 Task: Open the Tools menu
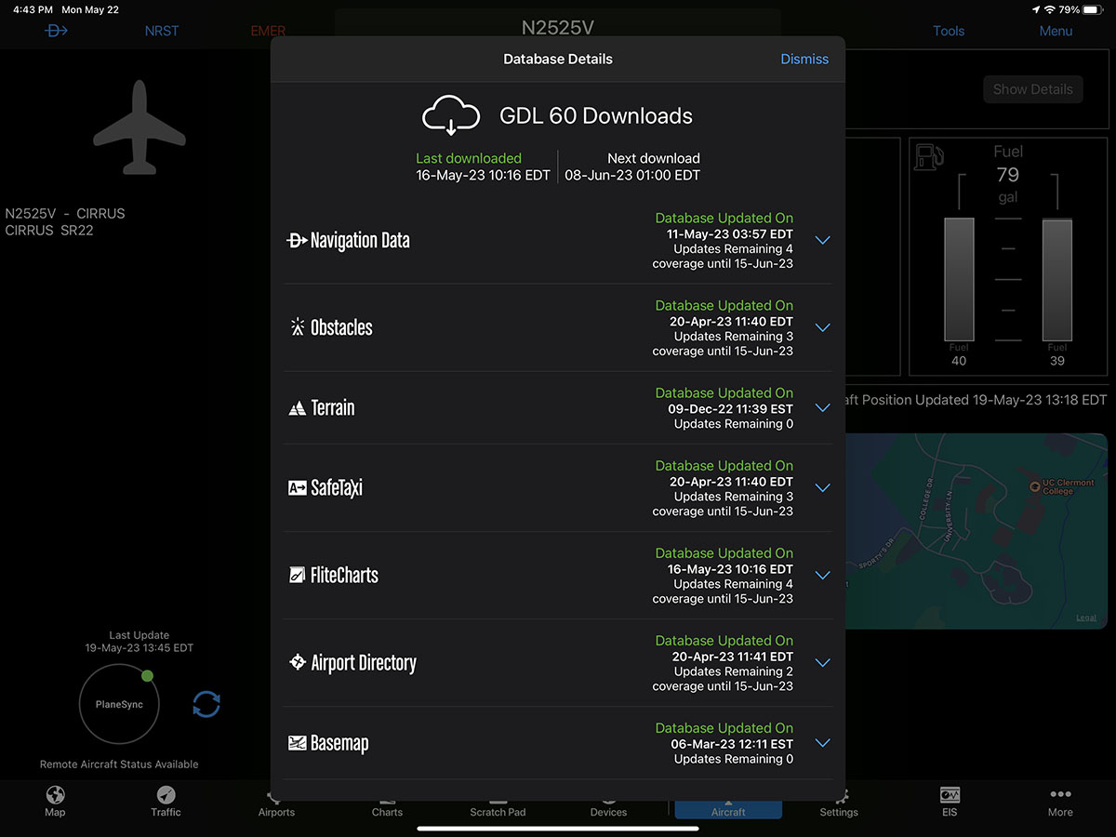[x=949, y=31]
